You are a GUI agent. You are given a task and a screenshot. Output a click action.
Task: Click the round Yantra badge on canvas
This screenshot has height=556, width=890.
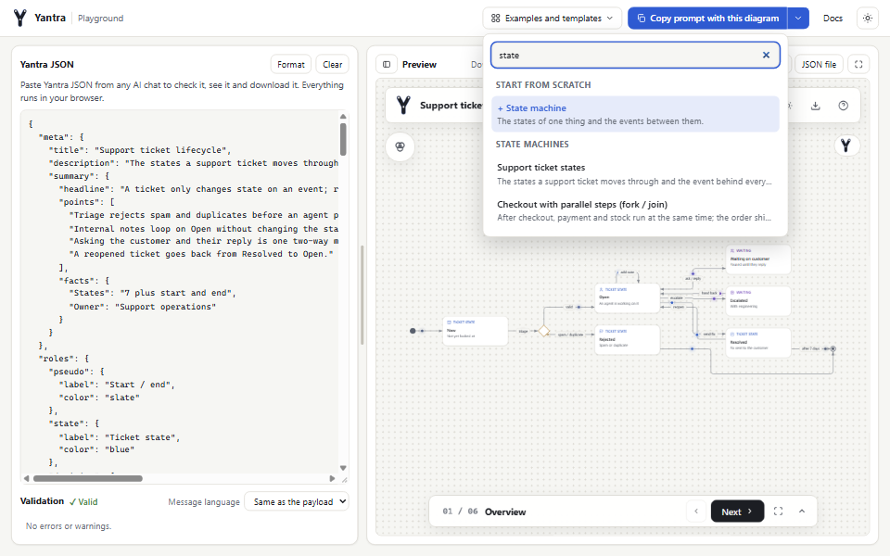(845, 145)
